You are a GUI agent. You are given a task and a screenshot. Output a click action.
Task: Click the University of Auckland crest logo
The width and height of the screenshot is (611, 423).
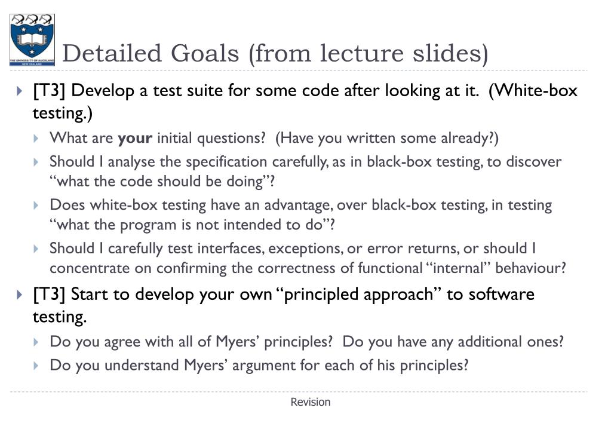pyautogui.click(x=32, y=40)
